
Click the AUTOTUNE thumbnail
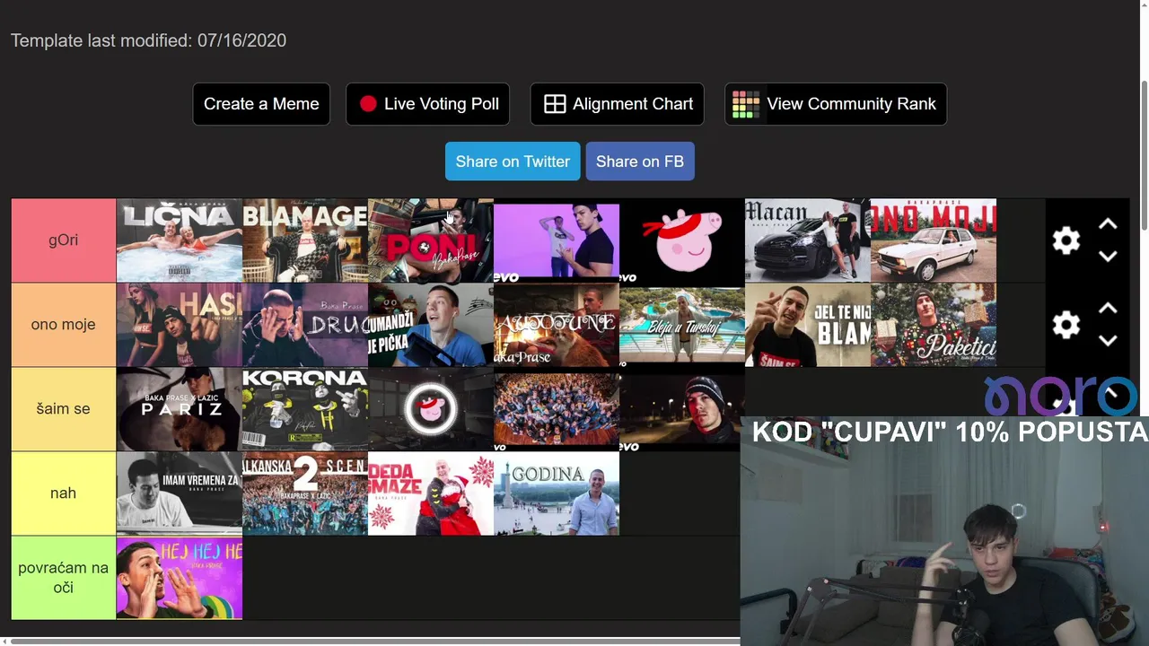(557, 325)
